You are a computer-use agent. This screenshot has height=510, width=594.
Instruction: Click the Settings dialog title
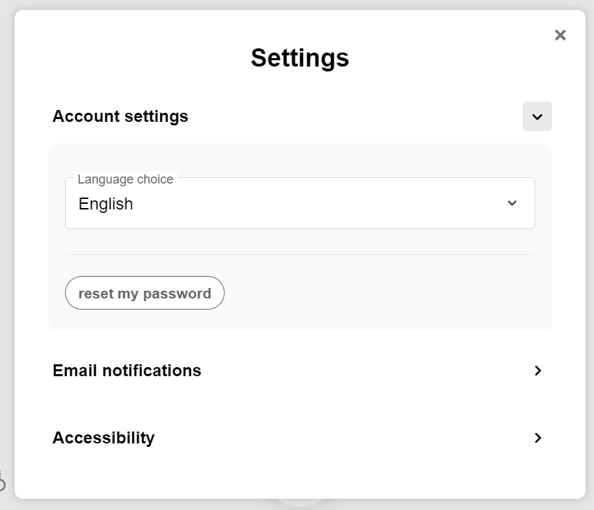coord(299,57)
